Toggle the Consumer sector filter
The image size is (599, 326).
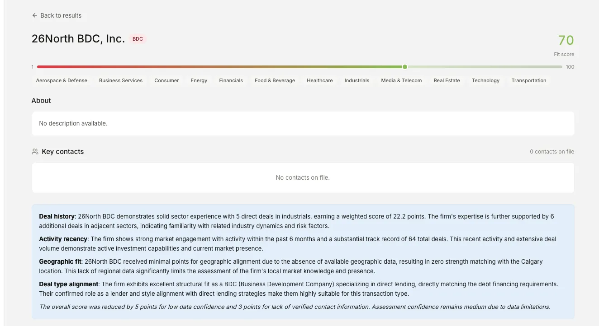[x=166, y=80]
